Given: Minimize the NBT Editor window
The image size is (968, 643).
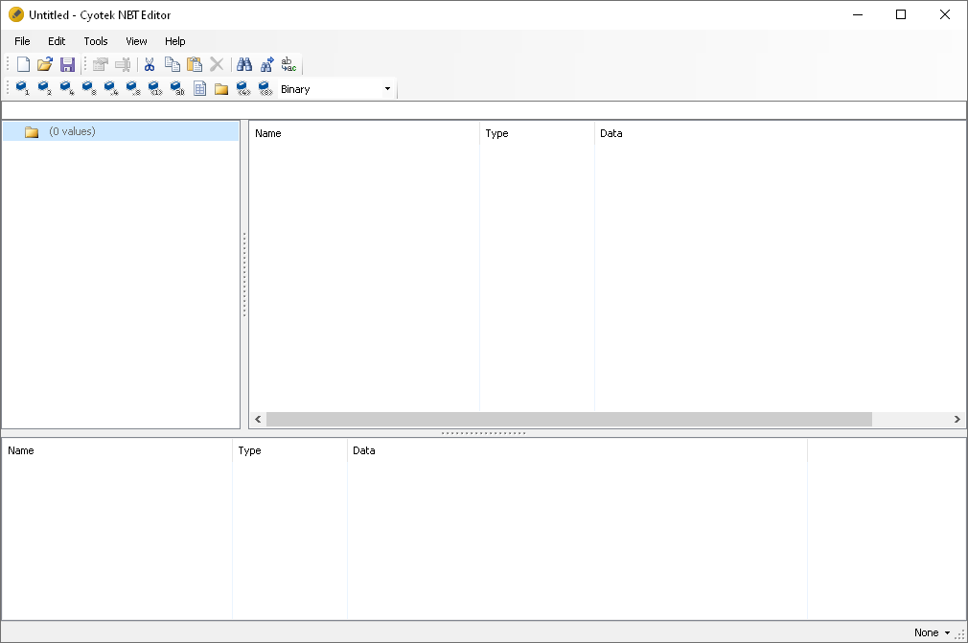Looking at the screenshot, I should coord(858,14).
